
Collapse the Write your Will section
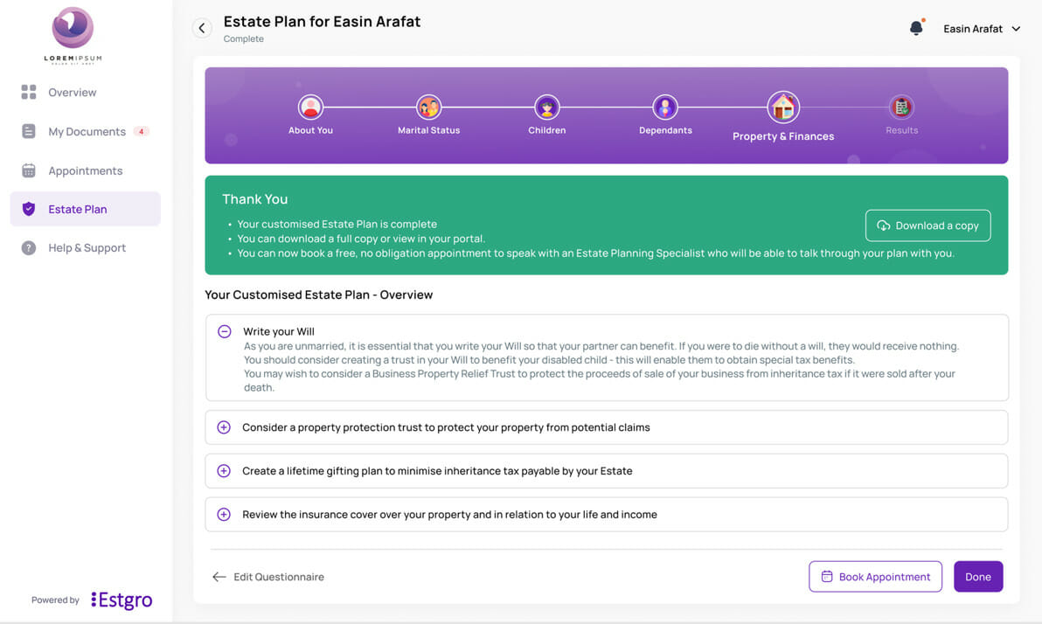225,331
